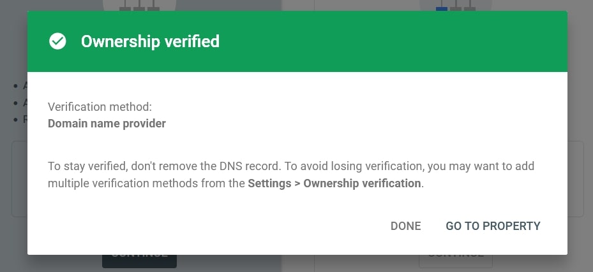
Task: Click the 'To stay verified' message text
Action: [x=89, y=166]
